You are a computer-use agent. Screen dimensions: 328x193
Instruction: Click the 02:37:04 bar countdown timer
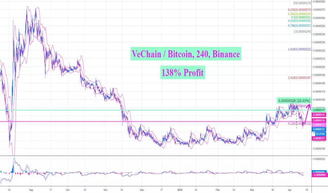coord(320,134)
